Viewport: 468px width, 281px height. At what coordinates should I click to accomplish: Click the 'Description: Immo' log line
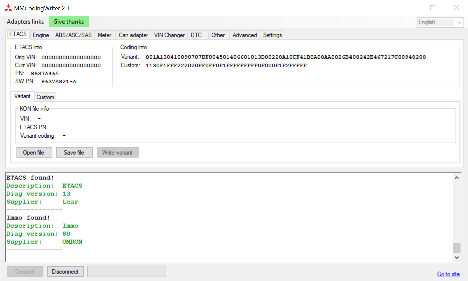click(42, 226)
